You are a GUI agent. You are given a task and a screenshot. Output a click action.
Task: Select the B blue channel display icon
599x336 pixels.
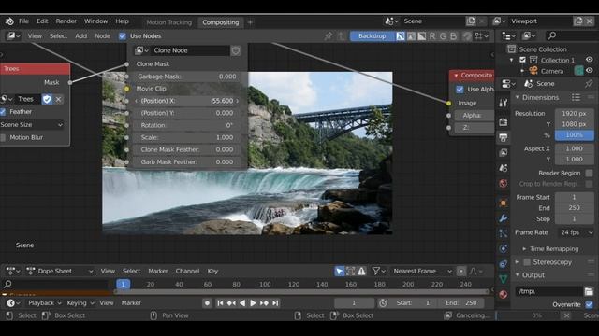point(453,35)
